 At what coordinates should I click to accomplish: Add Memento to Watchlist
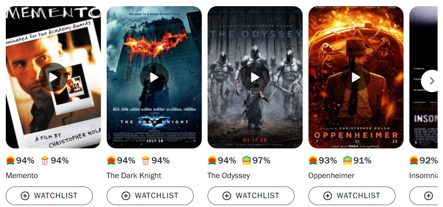coord(49,196)
